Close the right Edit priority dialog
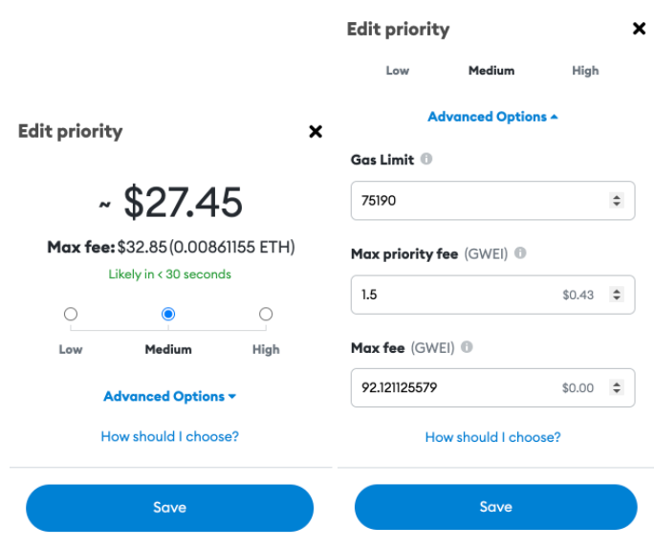The height and width of the screenshot is (548, 654). coord(639,29)
